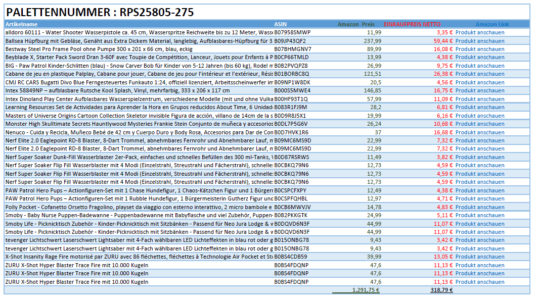536x300 pixels.
Task: Select the PALETTENNUMMER title cell
Action: [100, 13]
